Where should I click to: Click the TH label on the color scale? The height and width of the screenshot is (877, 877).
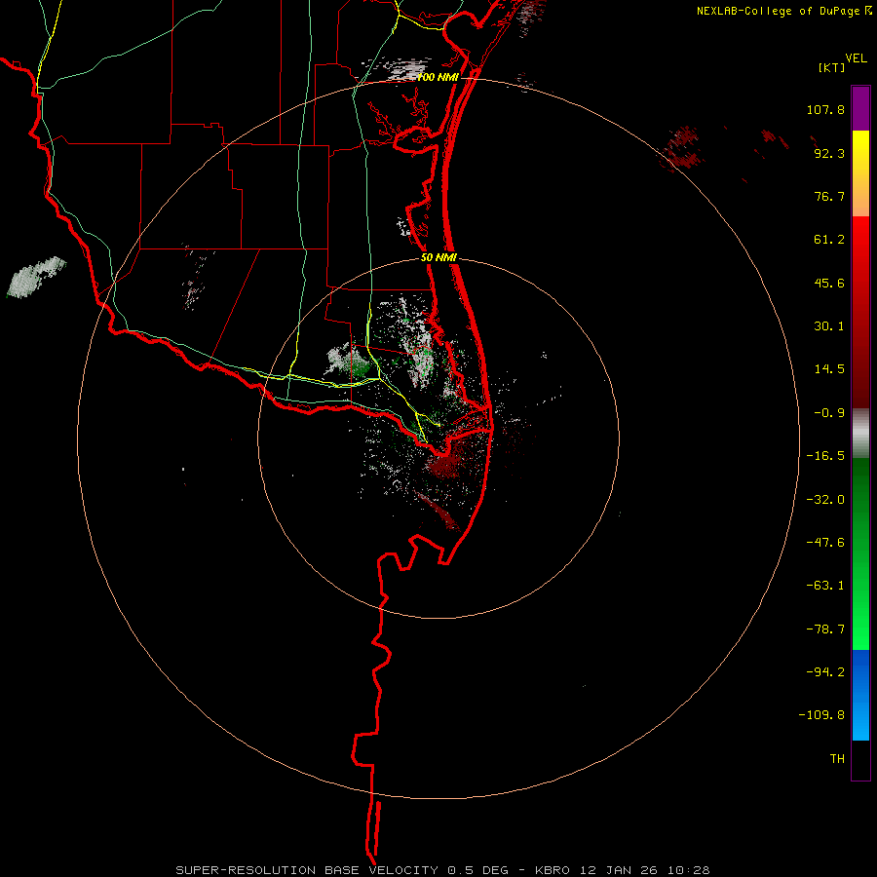point(837,758)
